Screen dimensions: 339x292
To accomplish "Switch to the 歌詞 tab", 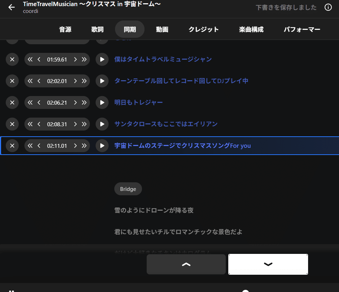I will (x=97, y=29).
